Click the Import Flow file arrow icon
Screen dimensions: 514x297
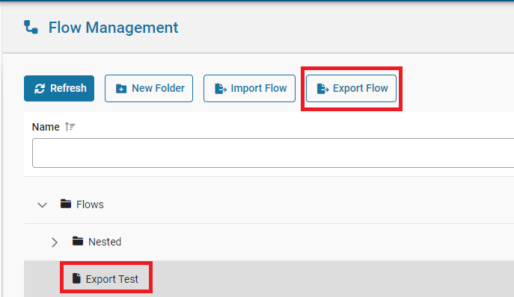[221, 88]
